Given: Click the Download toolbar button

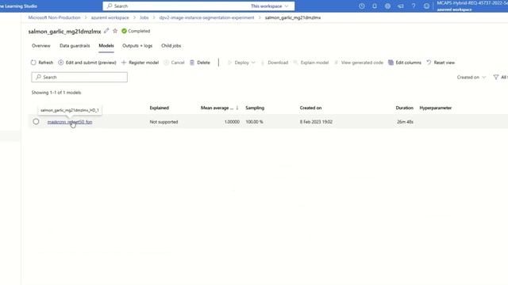Looking at the screenshot, I should point(275,63).
